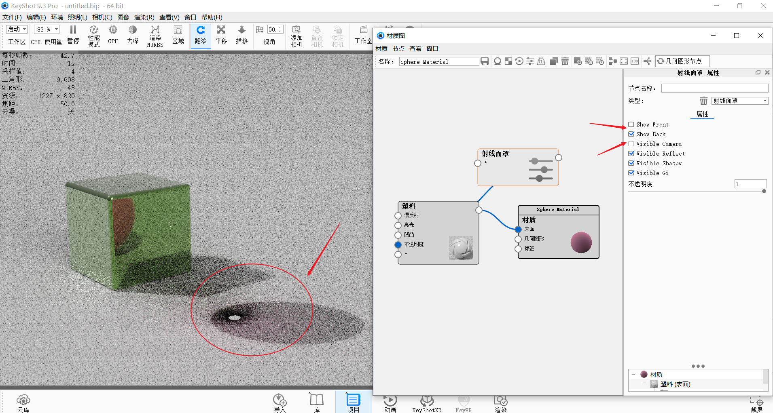
Task: Click the focal length value field
Action: [x=275, y=29]
